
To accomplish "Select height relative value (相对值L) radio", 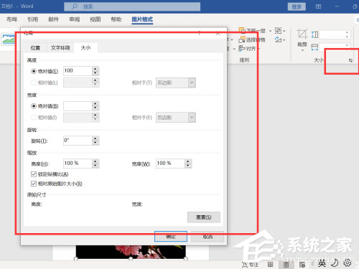I will tap(34, 82).
